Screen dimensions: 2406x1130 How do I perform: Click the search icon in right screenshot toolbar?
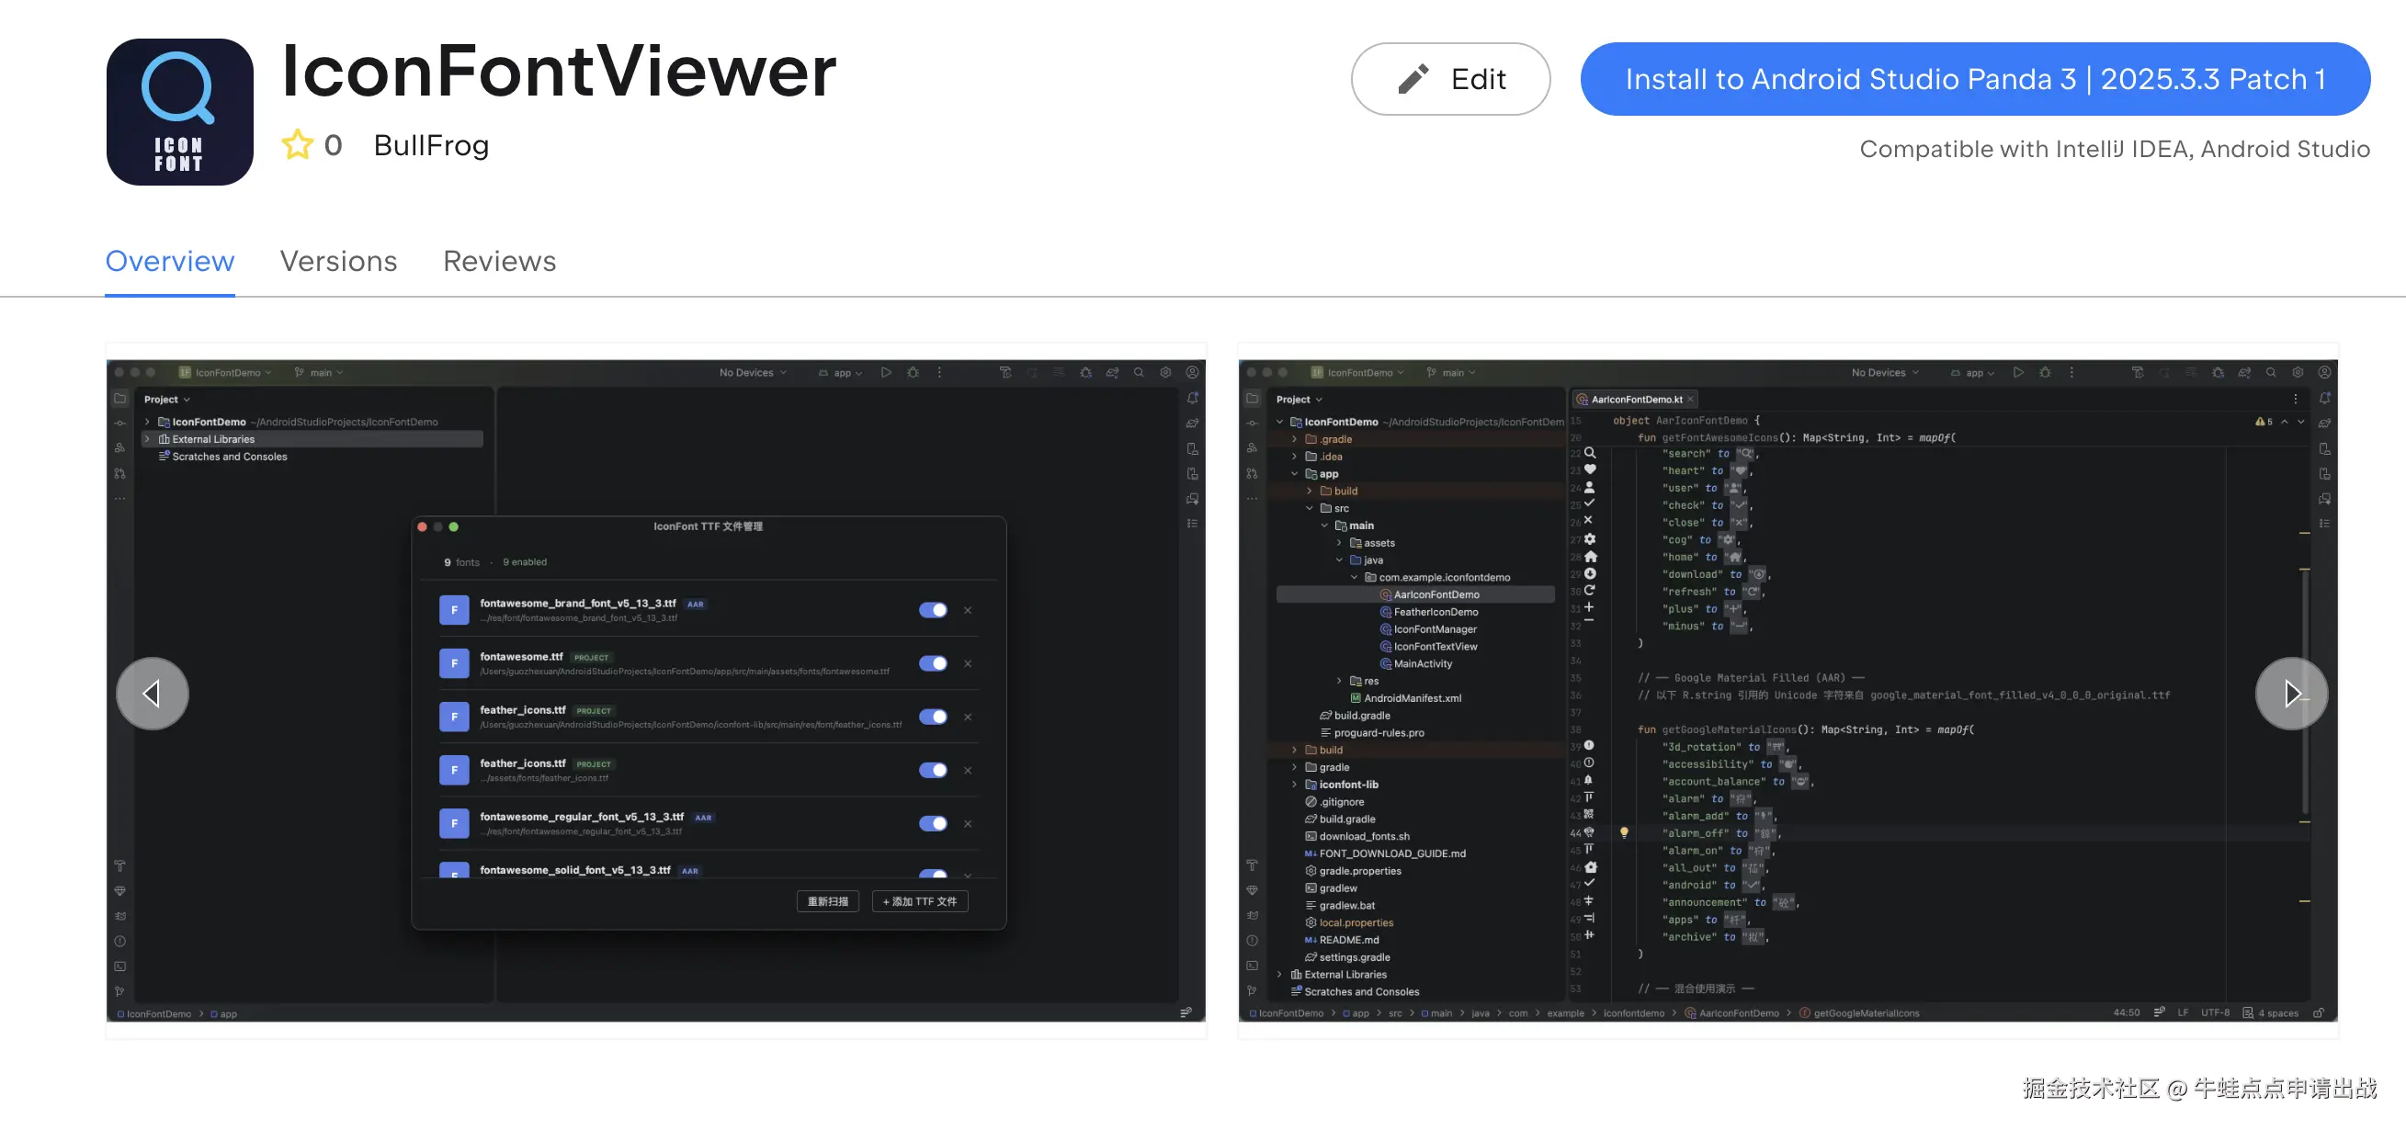[x=2271, y=373]
